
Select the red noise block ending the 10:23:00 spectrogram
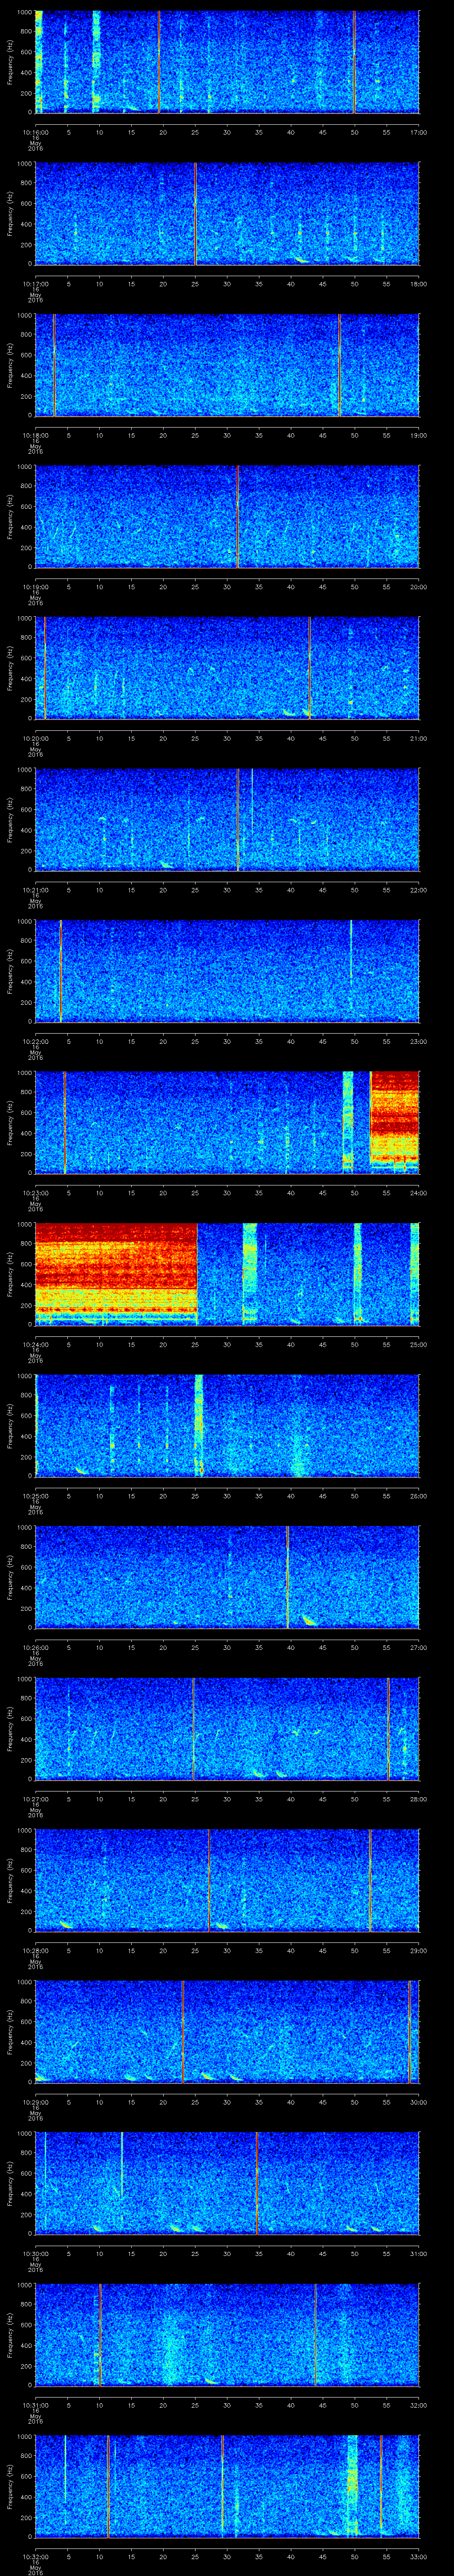tap(394, 1121)
